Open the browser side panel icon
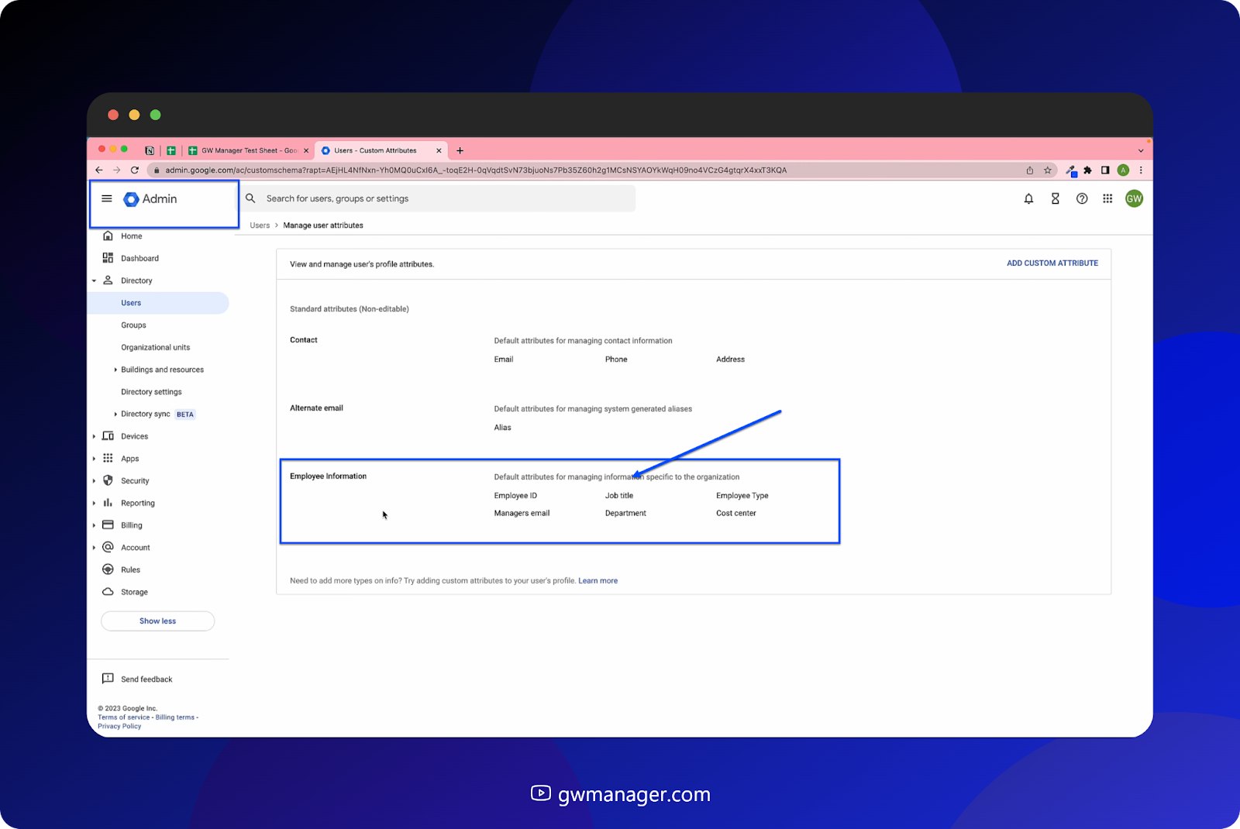The width and height of the screenshot is (1240, 829). [1105, 170]
